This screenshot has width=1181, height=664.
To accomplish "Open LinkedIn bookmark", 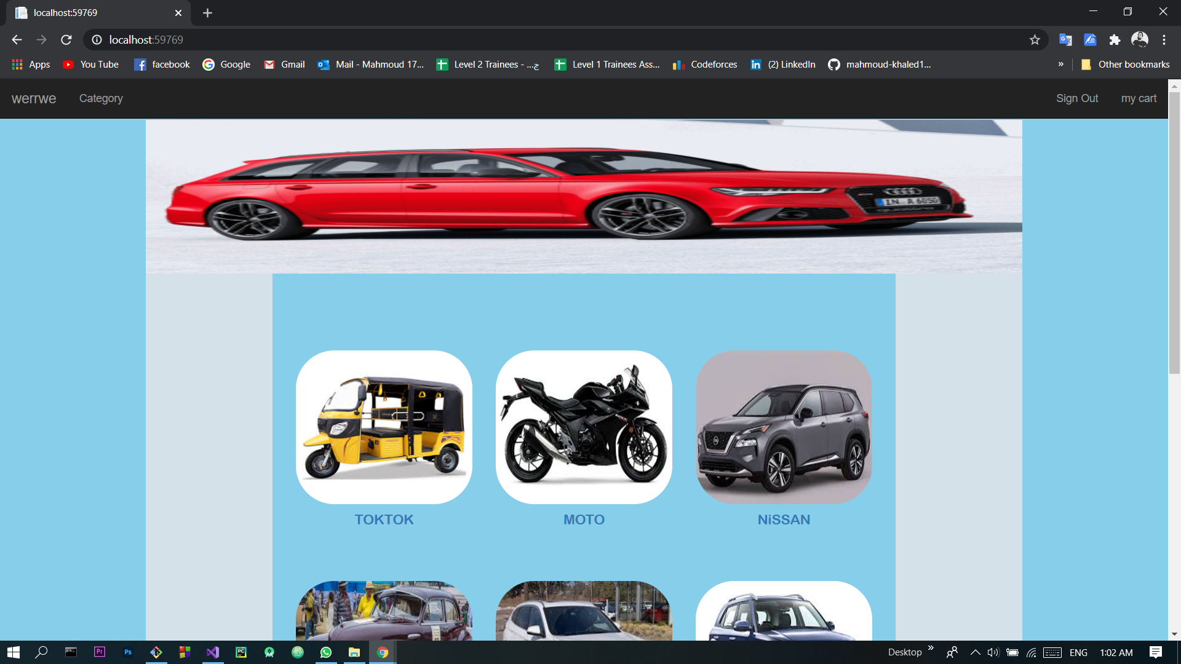I will [783, 65].
